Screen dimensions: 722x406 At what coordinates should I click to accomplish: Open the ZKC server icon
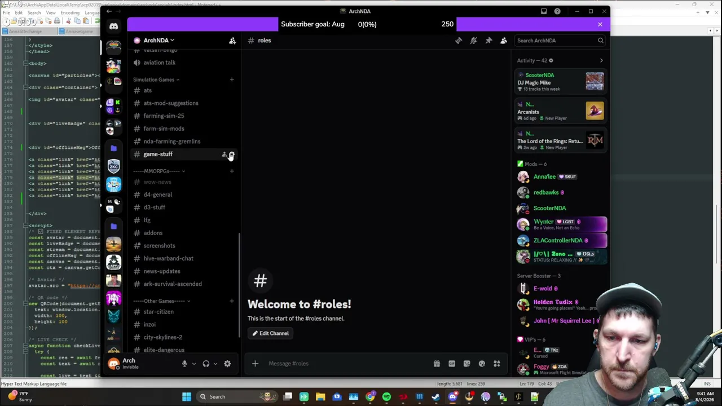(114, 166)
